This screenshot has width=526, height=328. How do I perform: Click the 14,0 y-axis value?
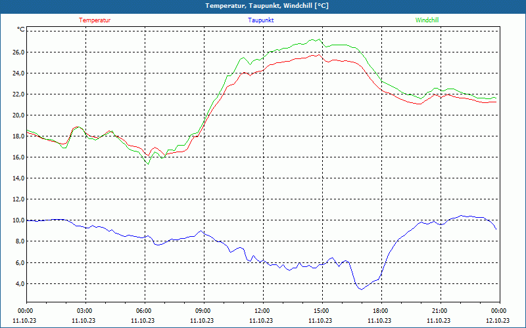click(18, 178)
